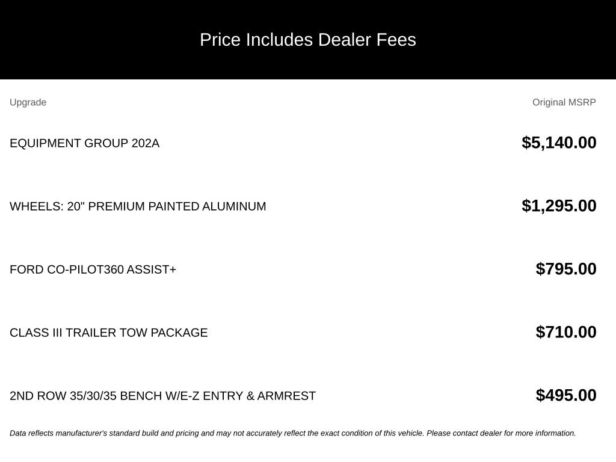
Task: Click "PACKAGE" in the trailer tow row
Action: click(179, 333)
